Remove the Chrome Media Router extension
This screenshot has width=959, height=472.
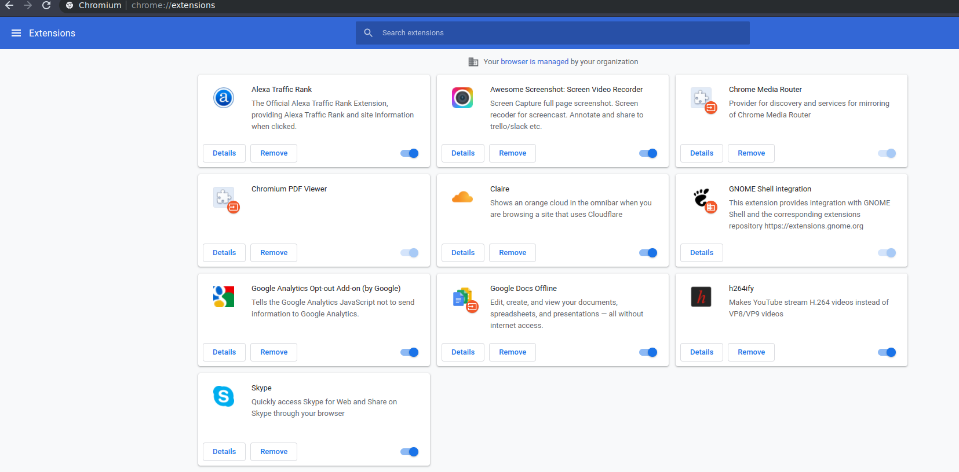click(752, 153)
